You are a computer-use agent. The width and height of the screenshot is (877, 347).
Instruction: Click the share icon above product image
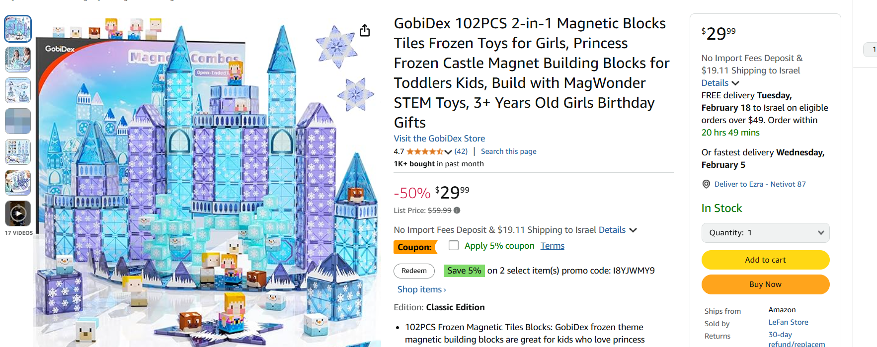[365, 31]
